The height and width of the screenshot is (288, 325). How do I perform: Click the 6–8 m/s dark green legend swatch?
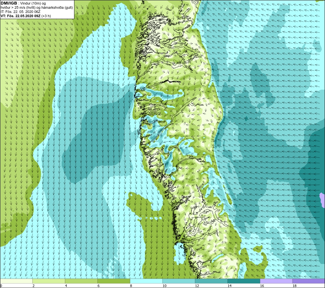(114, 281)
